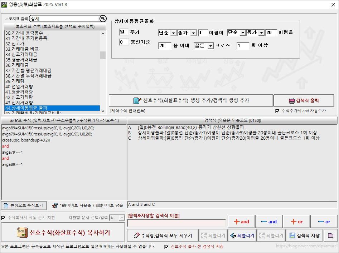Click 큰창으로 수식보기 button
The image size is (339, 253).
click(24, 205)
